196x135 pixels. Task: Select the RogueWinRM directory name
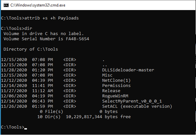tap(115, 96)
